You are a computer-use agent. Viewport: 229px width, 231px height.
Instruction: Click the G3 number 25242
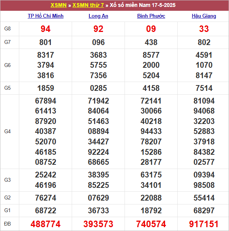[45, 175]
